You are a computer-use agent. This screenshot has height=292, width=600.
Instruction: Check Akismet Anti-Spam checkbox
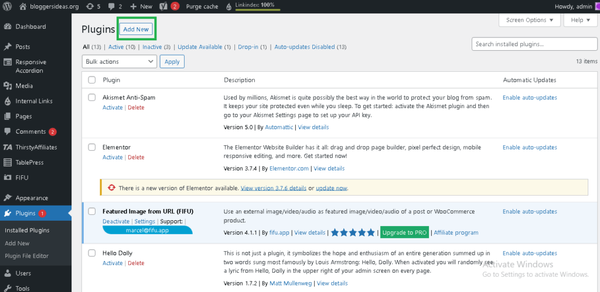pos(92,98)
